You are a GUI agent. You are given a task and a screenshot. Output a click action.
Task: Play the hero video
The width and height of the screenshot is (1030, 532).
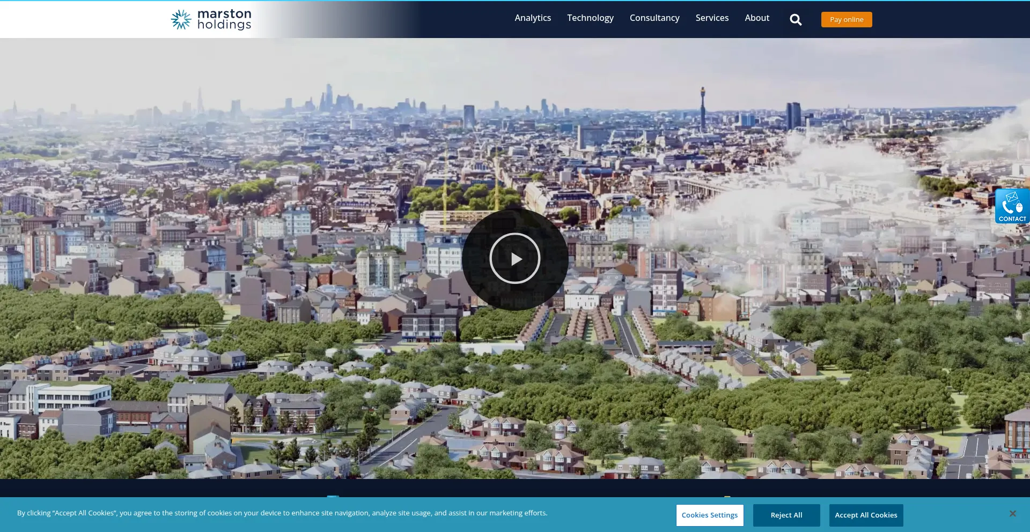[x=514, y=259]
